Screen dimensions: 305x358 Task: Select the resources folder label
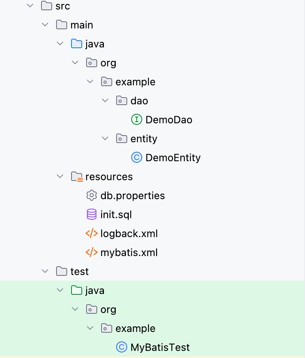[109, 177]
